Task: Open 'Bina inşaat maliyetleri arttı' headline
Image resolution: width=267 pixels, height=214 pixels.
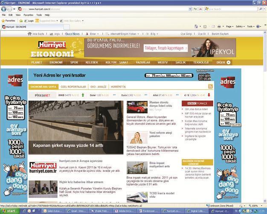Action: (x=160, y=164)
